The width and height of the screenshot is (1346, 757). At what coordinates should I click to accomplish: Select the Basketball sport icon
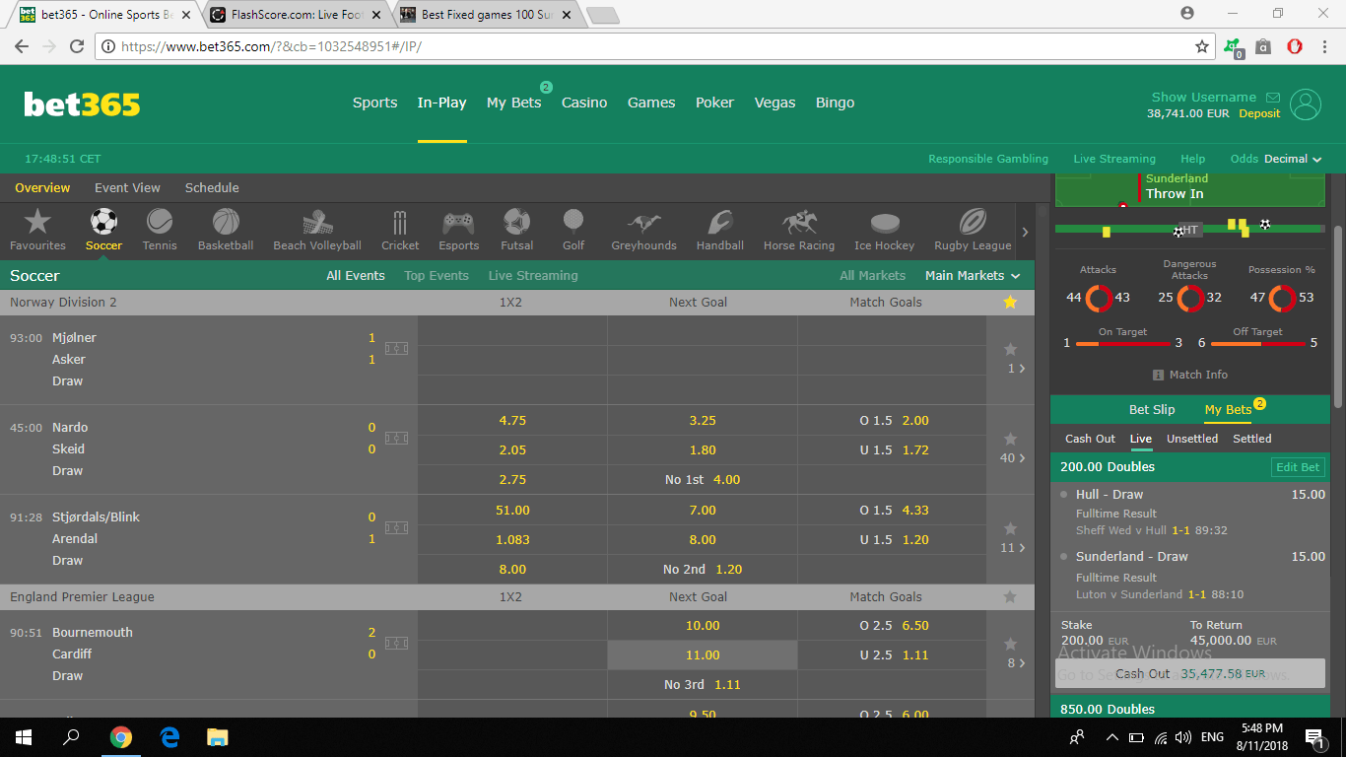pyautogui.click(x=226, y=221)
